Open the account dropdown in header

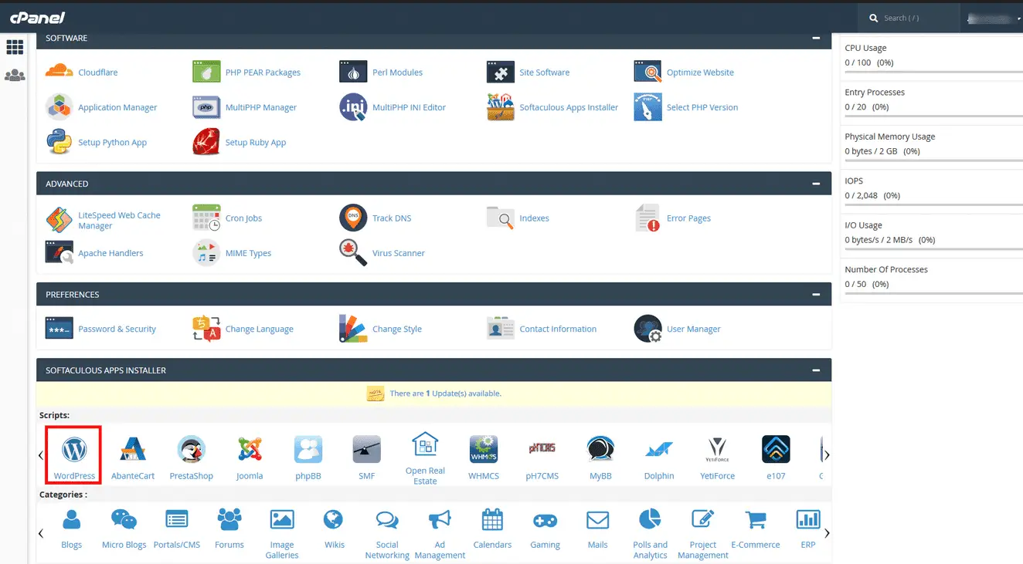click(x=993, y=18)
